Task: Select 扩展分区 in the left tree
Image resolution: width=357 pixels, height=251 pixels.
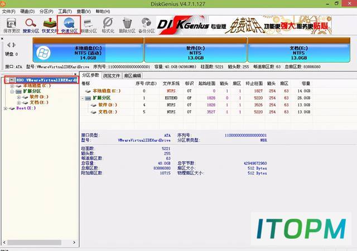Action: point(32,91)
